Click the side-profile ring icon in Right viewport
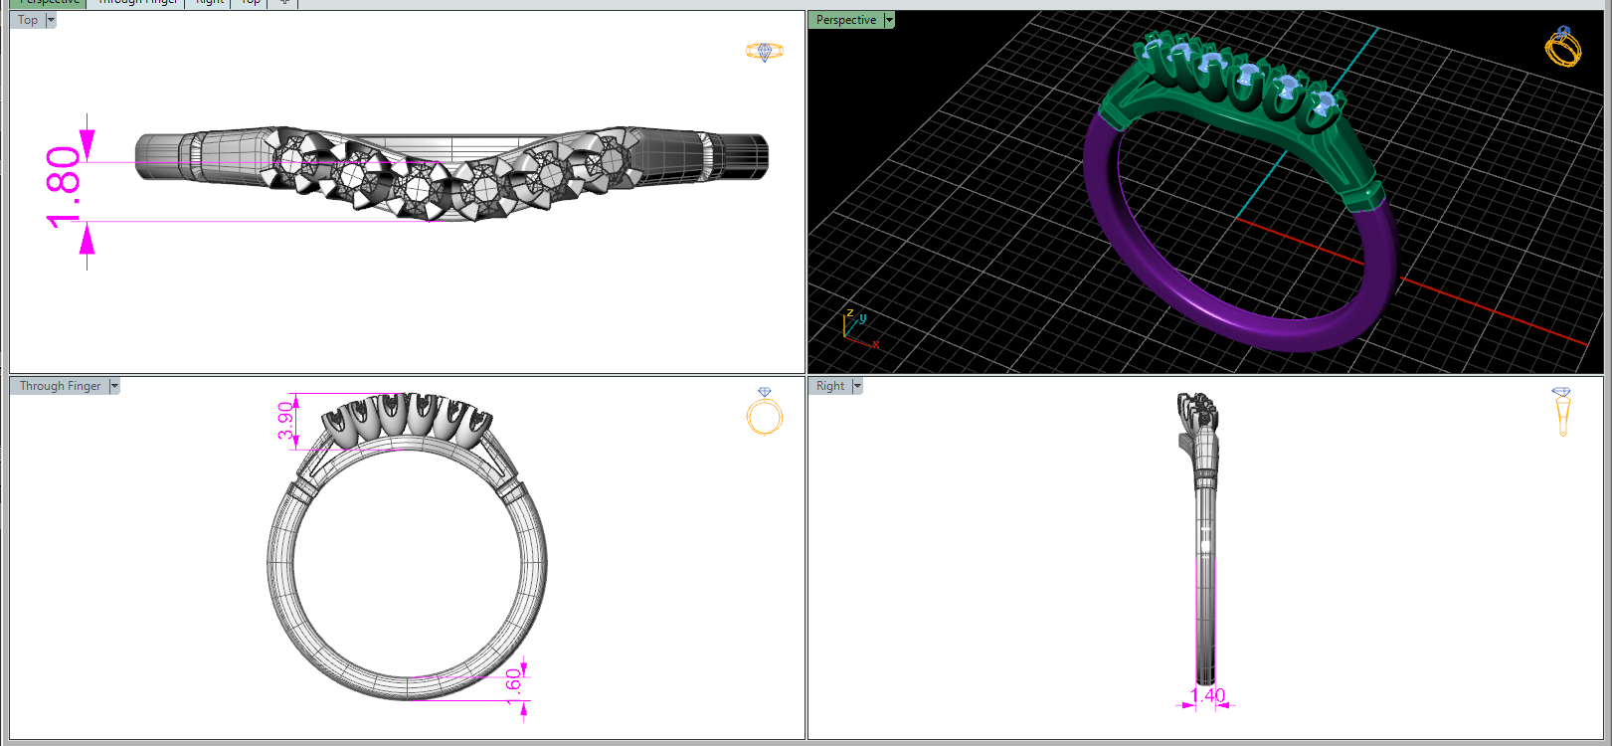Viewport: 1612px width, 746px height. coord(1562,412)
